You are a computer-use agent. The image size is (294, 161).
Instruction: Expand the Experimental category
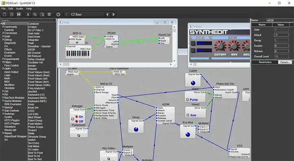[3, 59]
